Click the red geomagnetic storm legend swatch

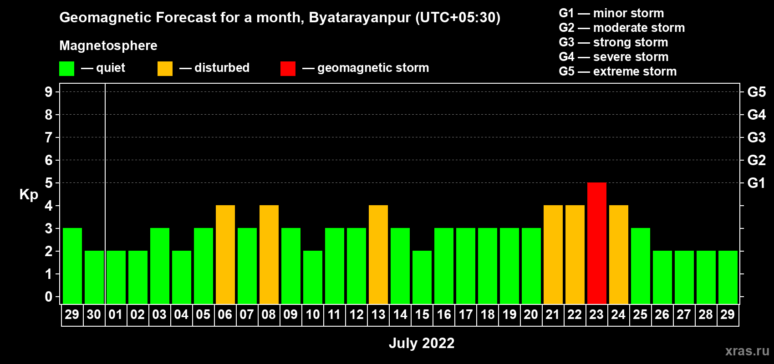(x=288, y=69)
